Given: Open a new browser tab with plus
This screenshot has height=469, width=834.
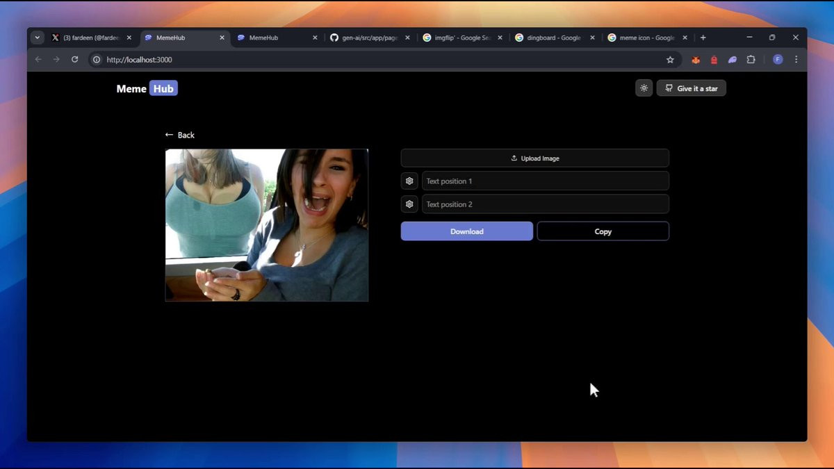Looking at the screenshot, I should [703, 38].
